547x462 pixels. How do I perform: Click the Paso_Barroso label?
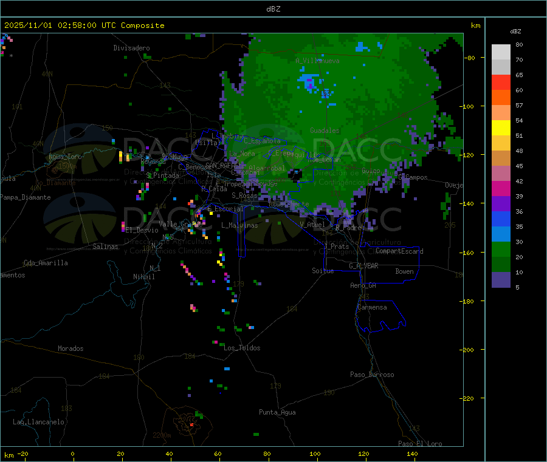(x=372, y=375)
